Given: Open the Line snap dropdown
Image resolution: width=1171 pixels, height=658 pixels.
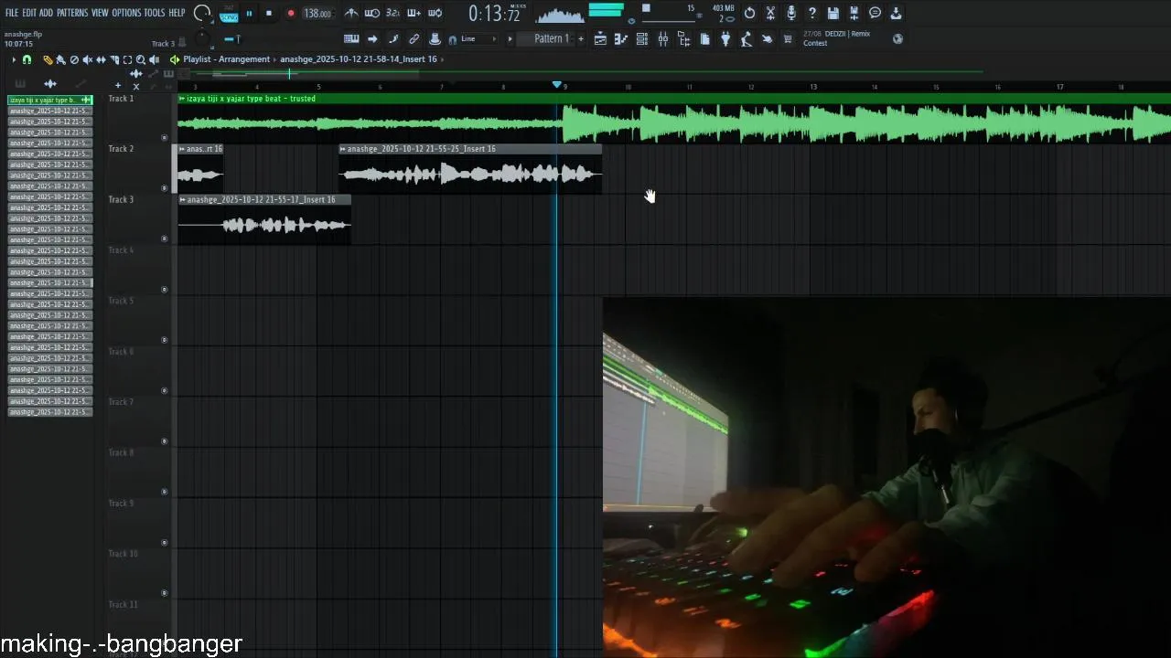Looking at the screenshot, I should 477,39.
